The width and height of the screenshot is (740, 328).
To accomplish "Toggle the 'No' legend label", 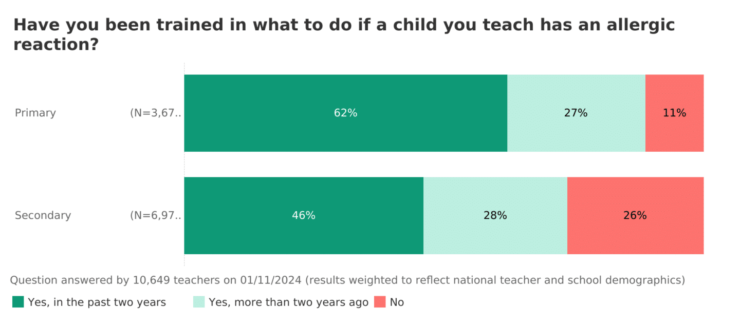I will click(397, 302).
